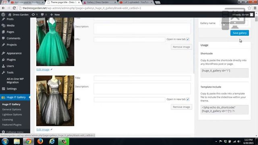Click the silver dress thumbnail
This screenshot has height=145, width=258.
(55, 101)
